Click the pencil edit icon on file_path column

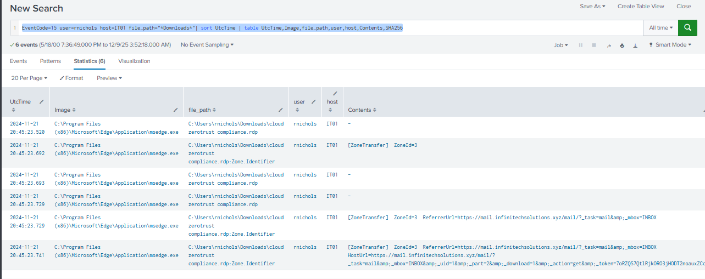tap(280, 110)
